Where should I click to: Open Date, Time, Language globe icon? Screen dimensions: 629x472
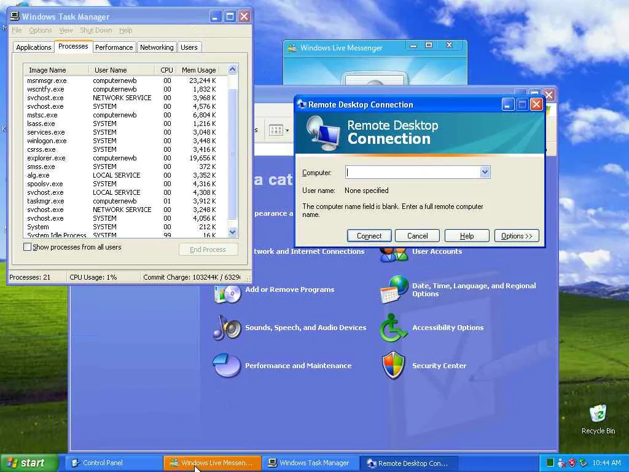click(394, 289)
